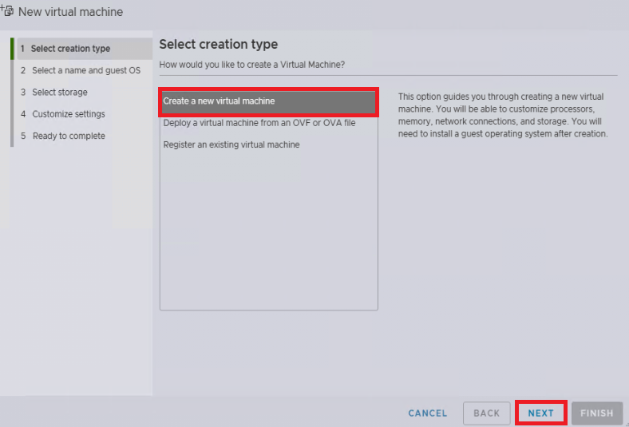Click the NEXT button

point(540,413)
